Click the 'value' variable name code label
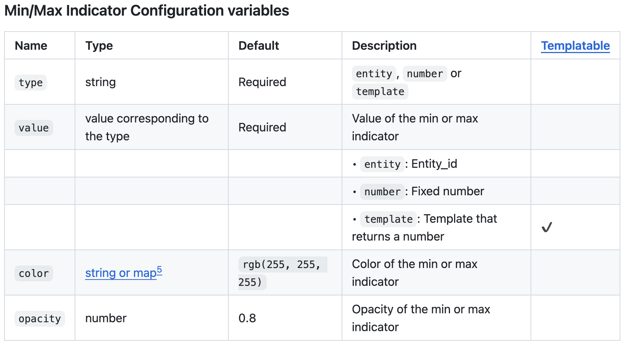The width and height of the screenshot is (623, 343). [34, 128]
